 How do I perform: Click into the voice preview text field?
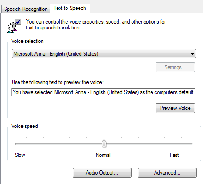click(104, 92)
